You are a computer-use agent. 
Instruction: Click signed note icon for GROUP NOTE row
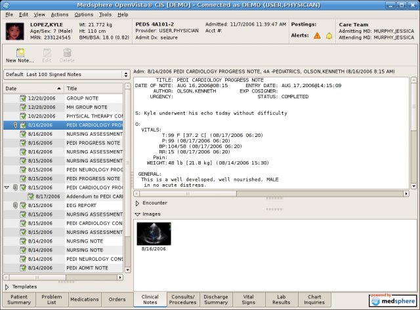coord(23,98)
